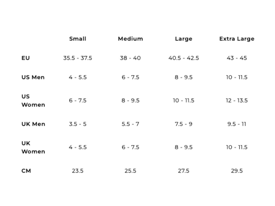Click US Women Extra Large 12 - 13.5

[237, 101]
